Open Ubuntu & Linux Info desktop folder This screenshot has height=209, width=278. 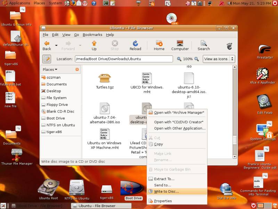click(x=16, y=17)
